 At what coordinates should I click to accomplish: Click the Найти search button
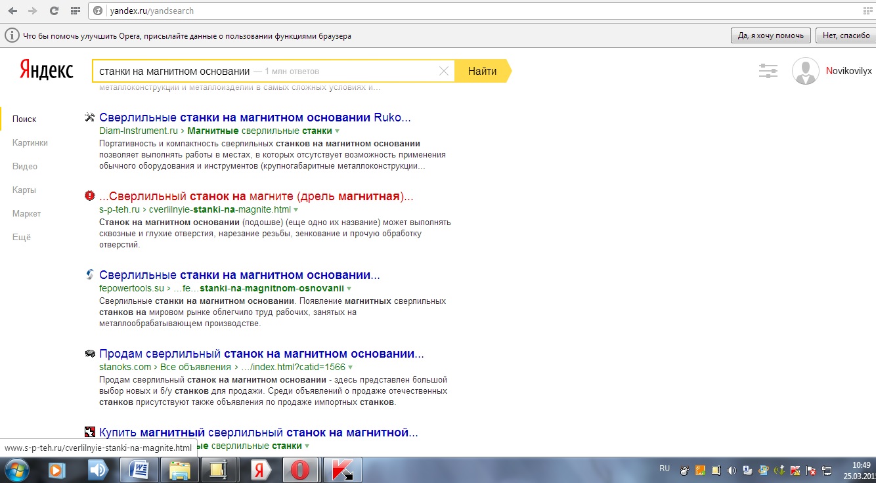[483, 71]
